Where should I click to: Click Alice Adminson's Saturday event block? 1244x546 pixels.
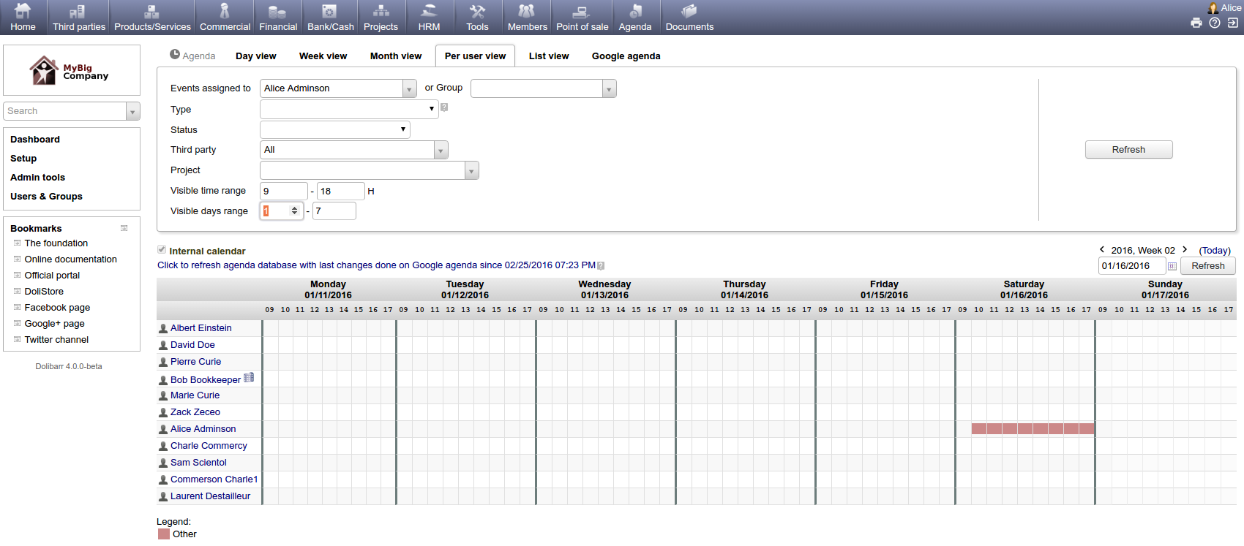pos(1033,429)
